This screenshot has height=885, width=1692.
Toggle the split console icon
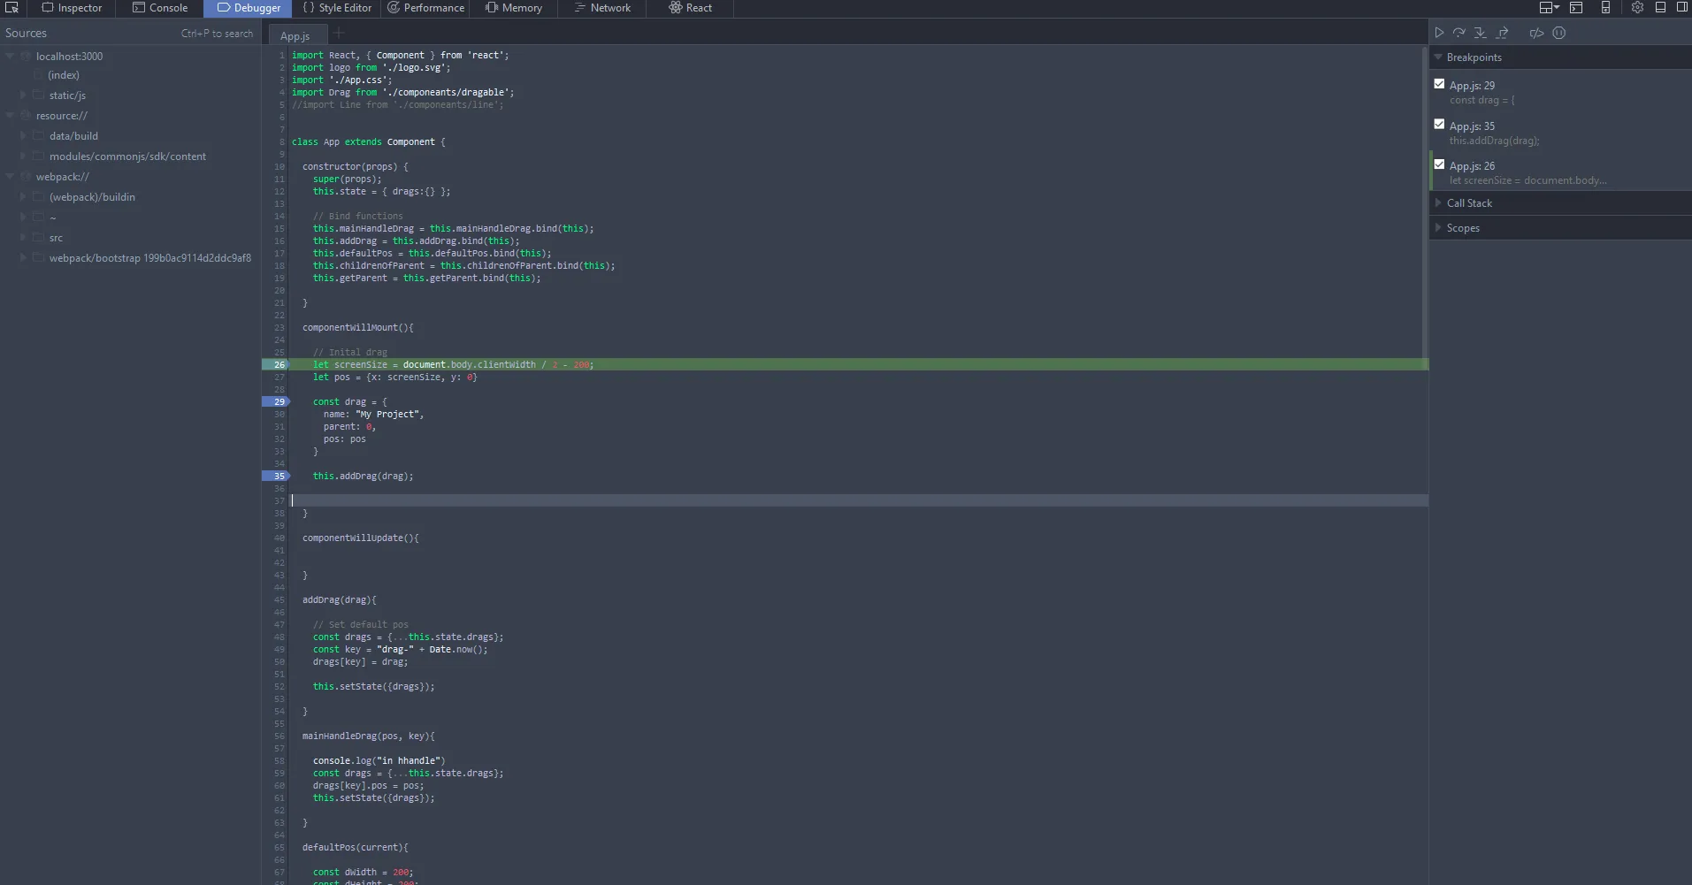click(1576, 8)
